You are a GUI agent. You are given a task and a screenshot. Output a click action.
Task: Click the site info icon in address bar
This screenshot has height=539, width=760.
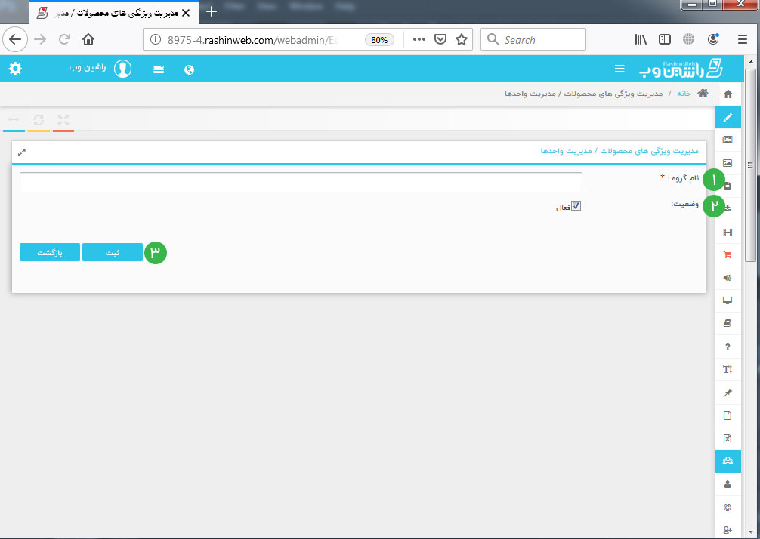pos(155,40)
